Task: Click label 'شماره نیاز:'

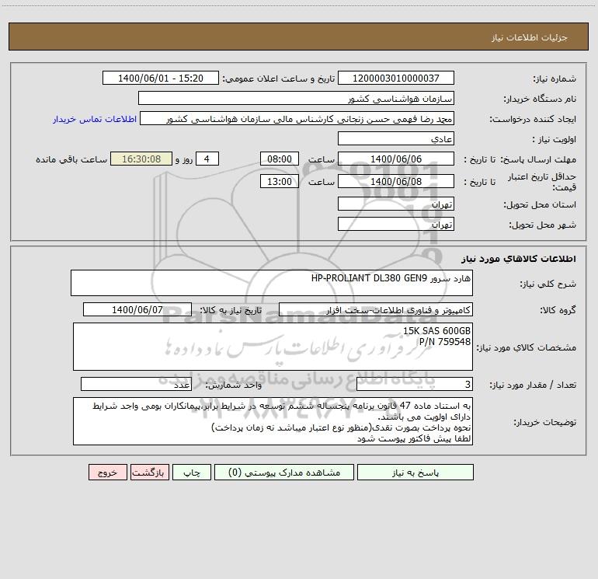Action: click(555, 79)
